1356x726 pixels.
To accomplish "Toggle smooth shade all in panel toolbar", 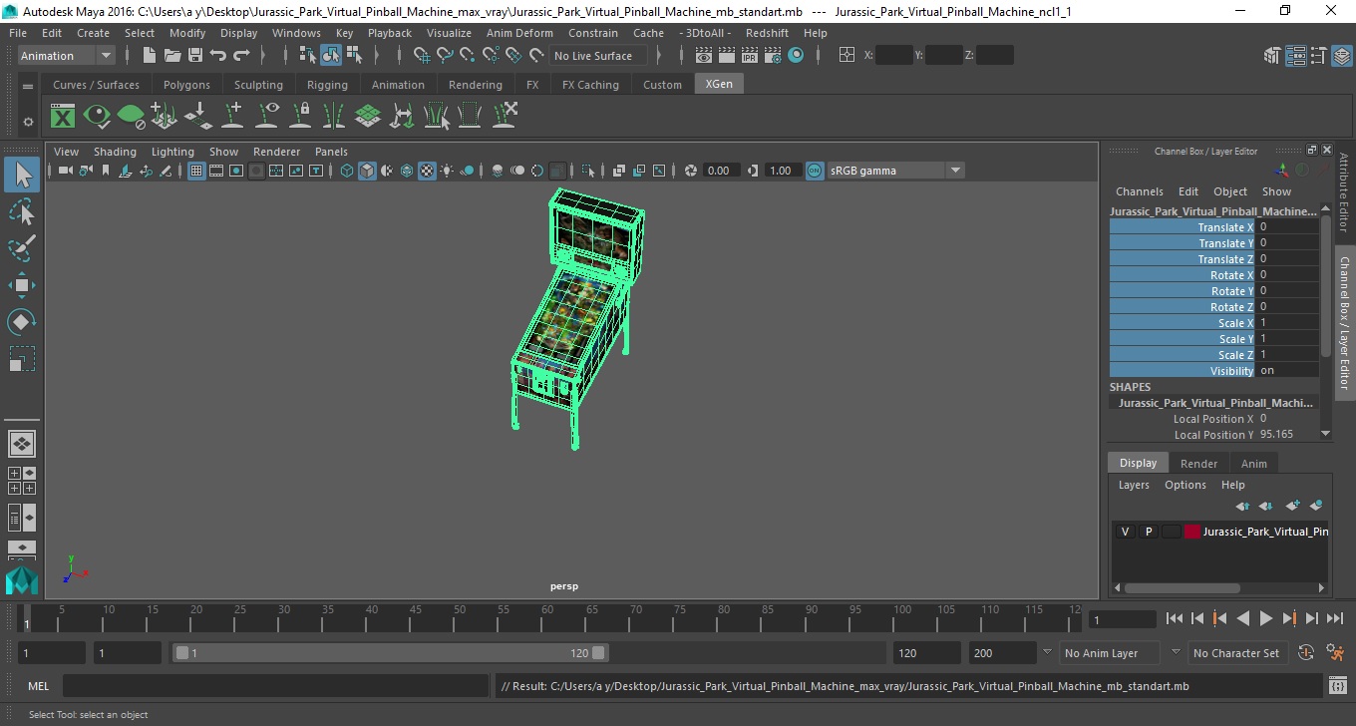I will [x=367, y=171].
